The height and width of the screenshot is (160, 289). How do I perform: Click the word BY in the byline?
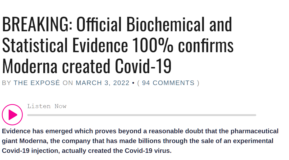pyautogui.click(x=7, y=83)
